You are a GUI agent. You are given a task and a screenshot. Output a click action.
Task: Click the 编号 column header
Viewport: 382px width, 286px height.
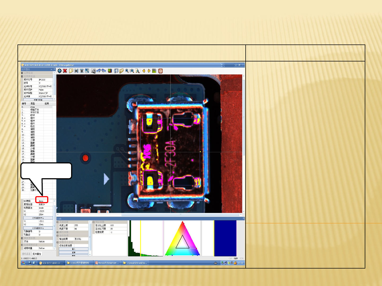click(x=25, y=104)
